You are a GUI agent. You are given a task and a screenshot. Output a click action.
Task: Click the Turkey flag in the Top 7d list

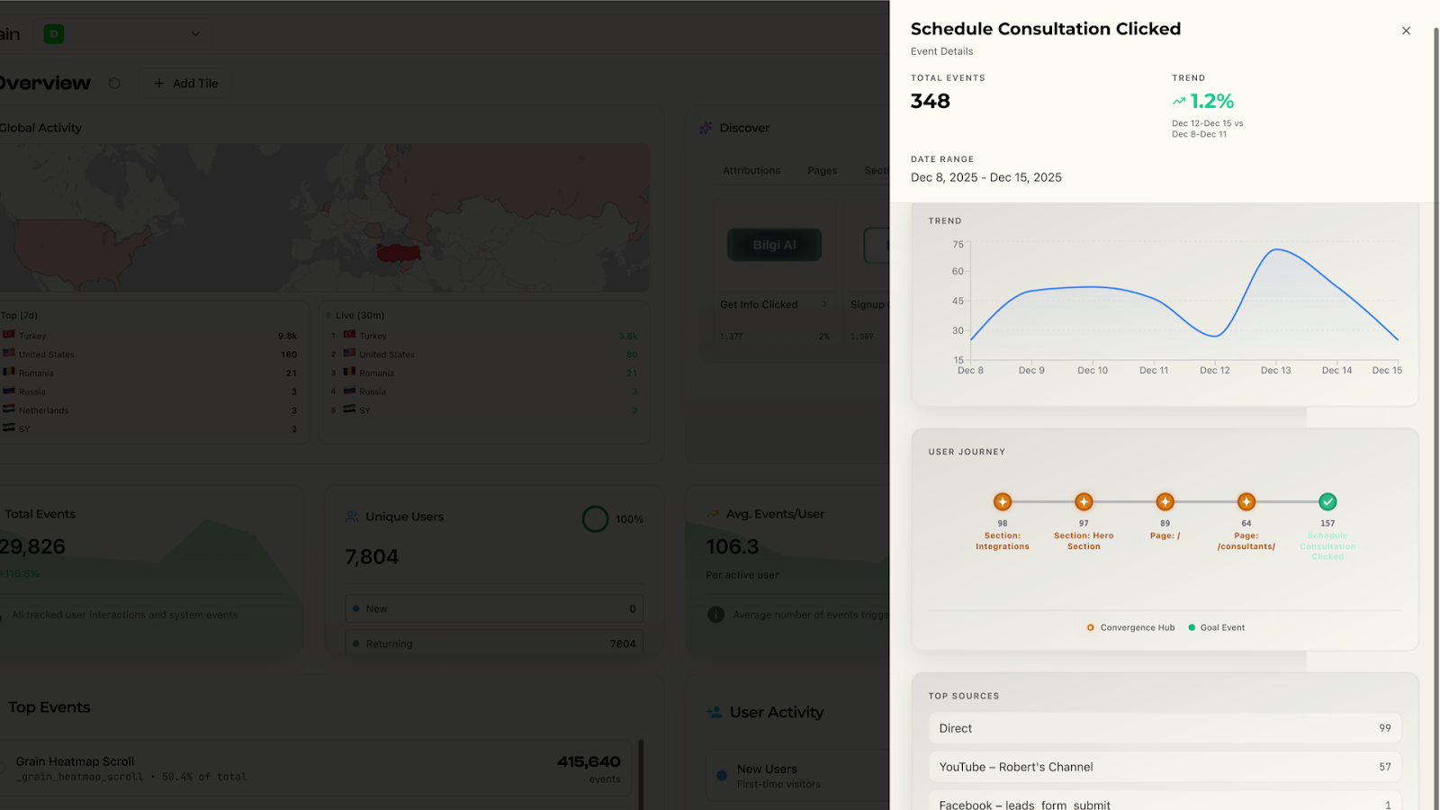tap(8, 335)
